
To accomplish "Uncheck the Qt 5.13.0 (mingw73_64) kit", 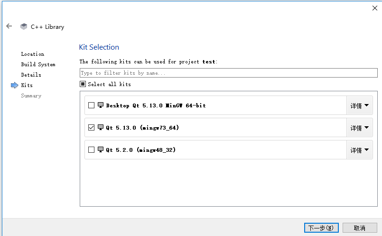I will click(x=92, y=128).
